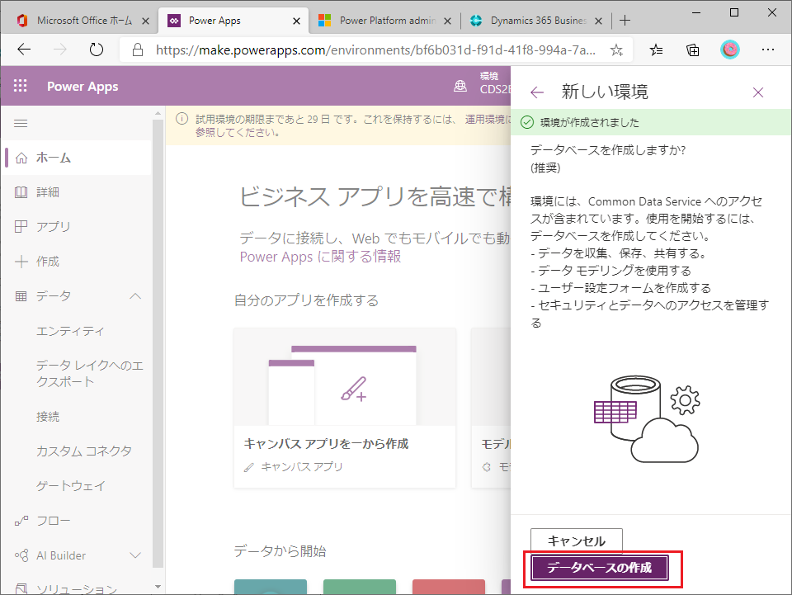Add page to favorites with star icon
The height and width of the screenshot is (595, 792).
tap(616, 50)
